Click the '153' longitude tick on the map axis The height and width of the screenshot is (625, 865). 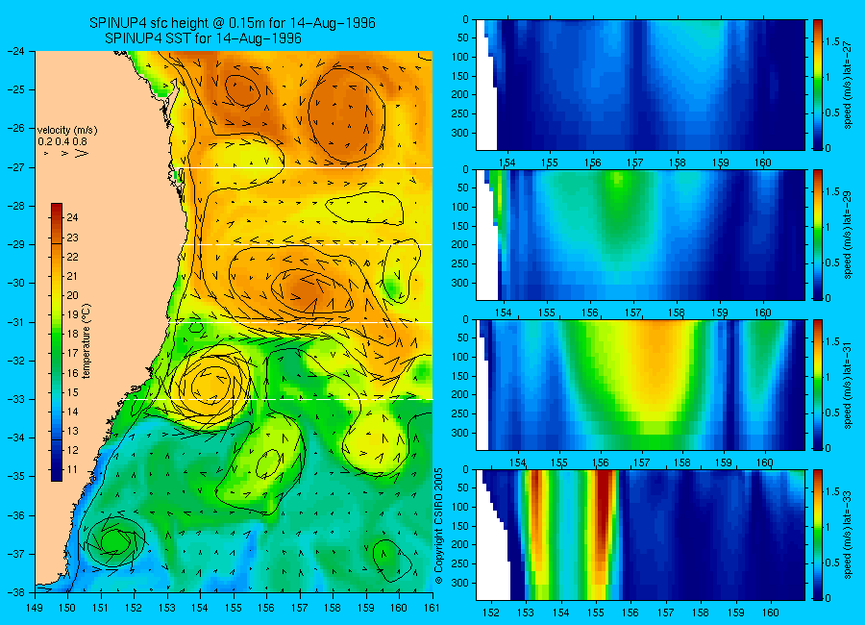click(167, 608)
